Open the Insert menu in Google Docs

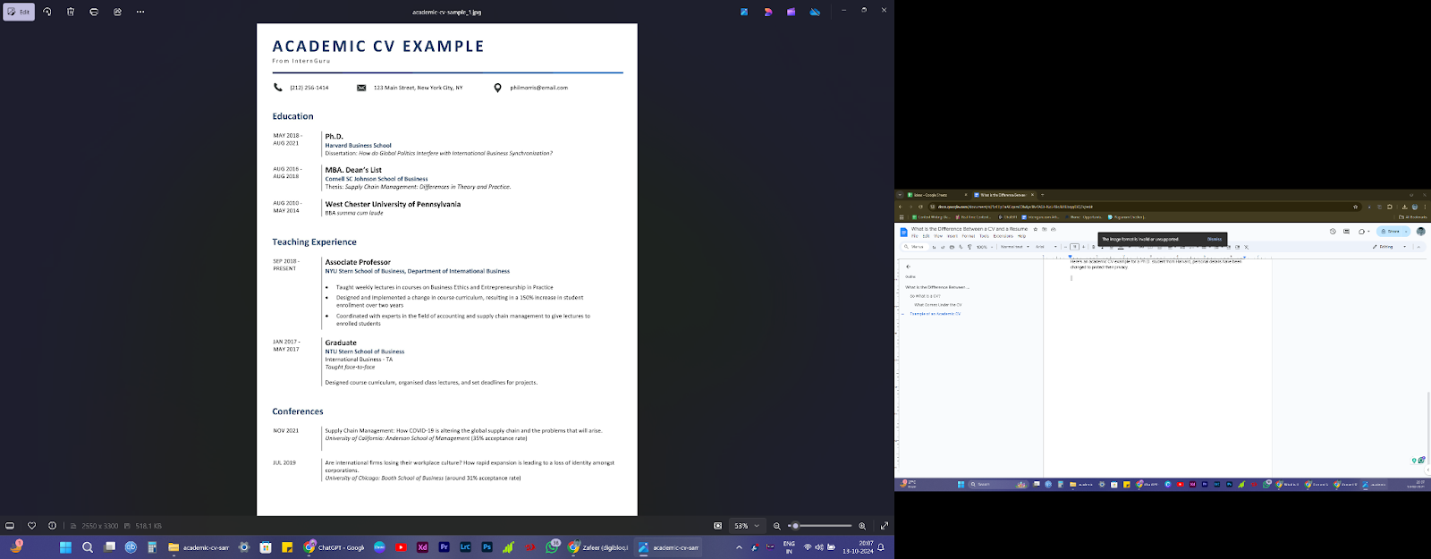pos(953,236)
